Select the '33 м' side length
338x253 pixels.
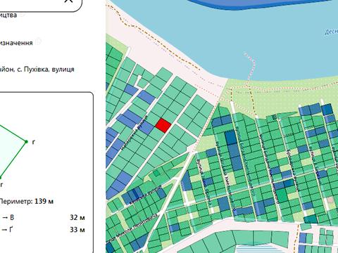click(x=77, y=230)
